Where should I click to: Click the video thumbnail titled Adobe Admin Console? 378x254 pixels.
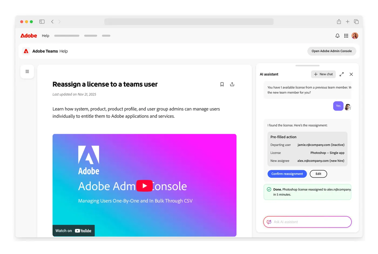tap(144, 185)
